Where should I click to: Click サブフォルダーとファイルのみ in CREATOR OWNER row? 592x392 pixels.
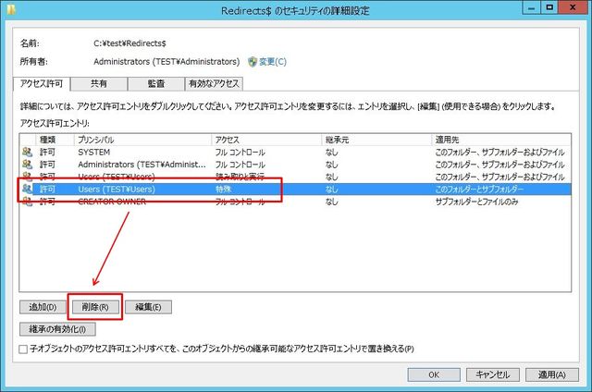coord(476,202)
